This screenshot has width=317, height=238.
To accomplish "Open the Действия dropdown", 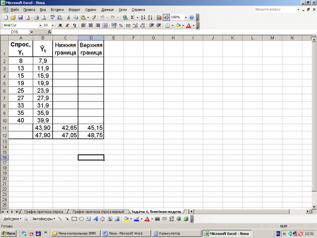I will 12,219.
